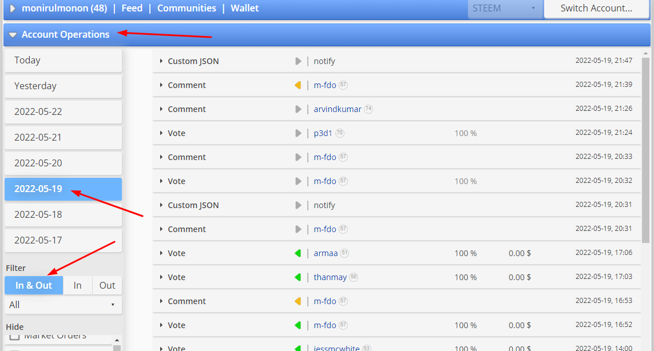Expand the Comment row at 21:39
Viewport: 654px width, 351px height.
(x=161, y=85)
